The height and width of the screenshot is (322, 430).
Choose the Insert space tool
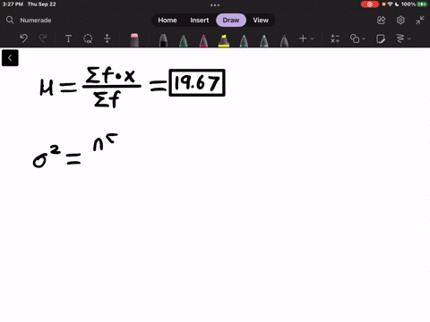coord(107,38)
